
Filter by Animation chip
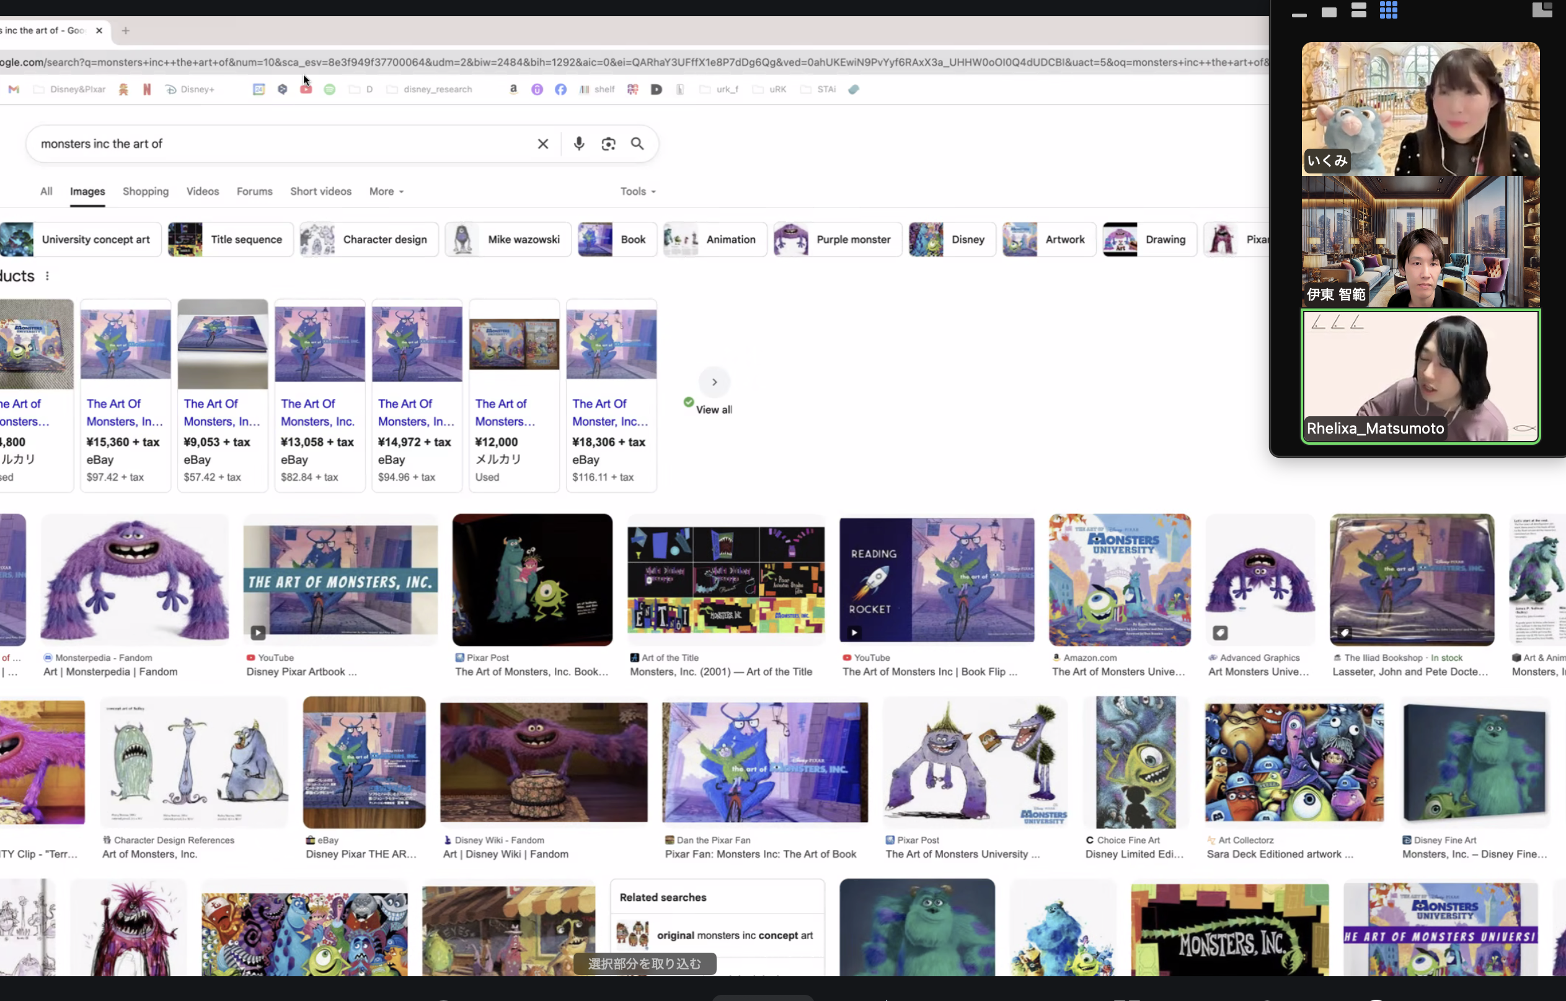click(x=715, y=239)
